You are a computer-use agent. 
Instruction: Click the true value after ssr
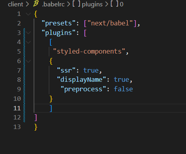click(x=91, y=70)
